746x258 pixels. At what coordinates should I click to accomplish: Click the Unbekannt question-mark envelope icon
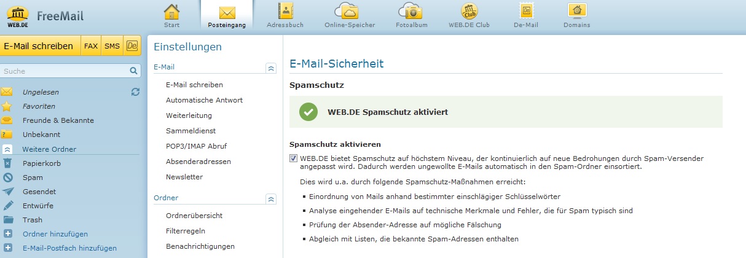pyautogui.click(x=7, y=135)
